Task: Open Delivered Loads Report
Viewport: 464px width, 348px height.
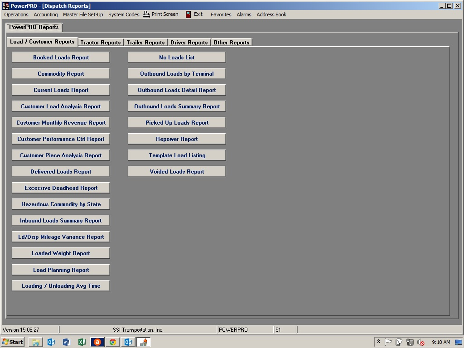Action: [61, 171]
